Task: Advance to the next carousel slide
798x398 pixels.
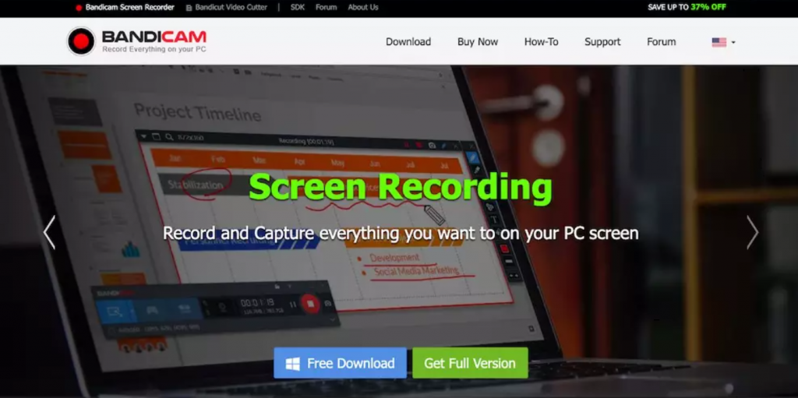Action: click(x=752, y=232)
